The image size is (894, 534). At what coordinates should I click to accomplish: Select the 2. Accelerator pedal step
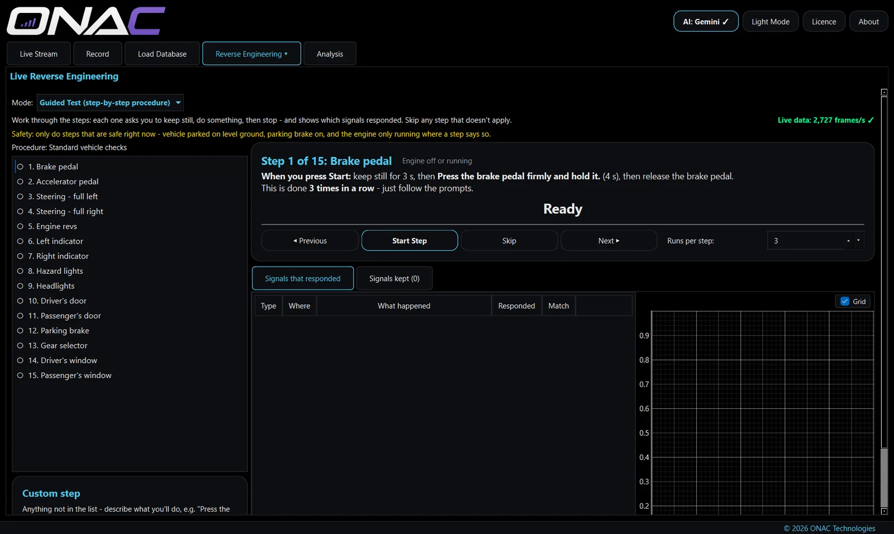(130, 182)
